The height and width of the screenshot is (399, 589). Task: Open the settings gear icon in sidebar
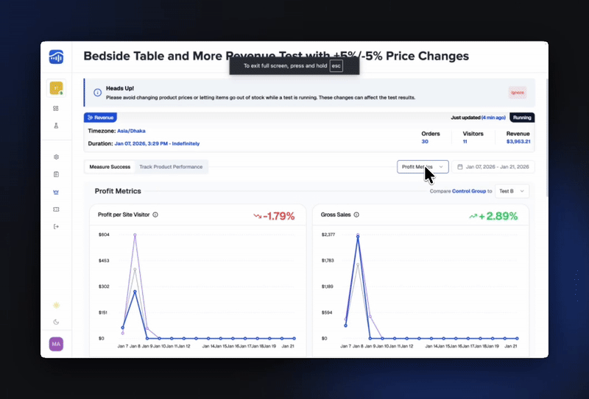(x=56, y=157)
